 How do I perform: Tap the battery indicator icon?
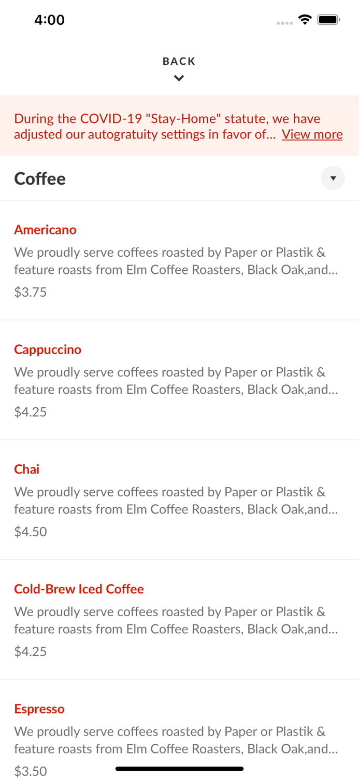coord(328,19)
